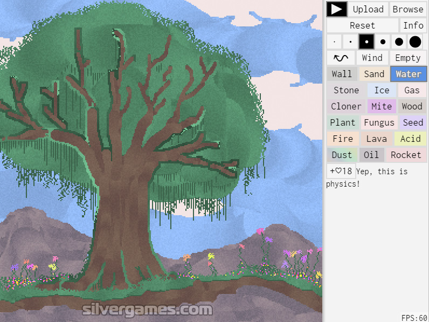Select the fourth brush size dot
Screen dimensions: 429x322
tap(383, 42)
